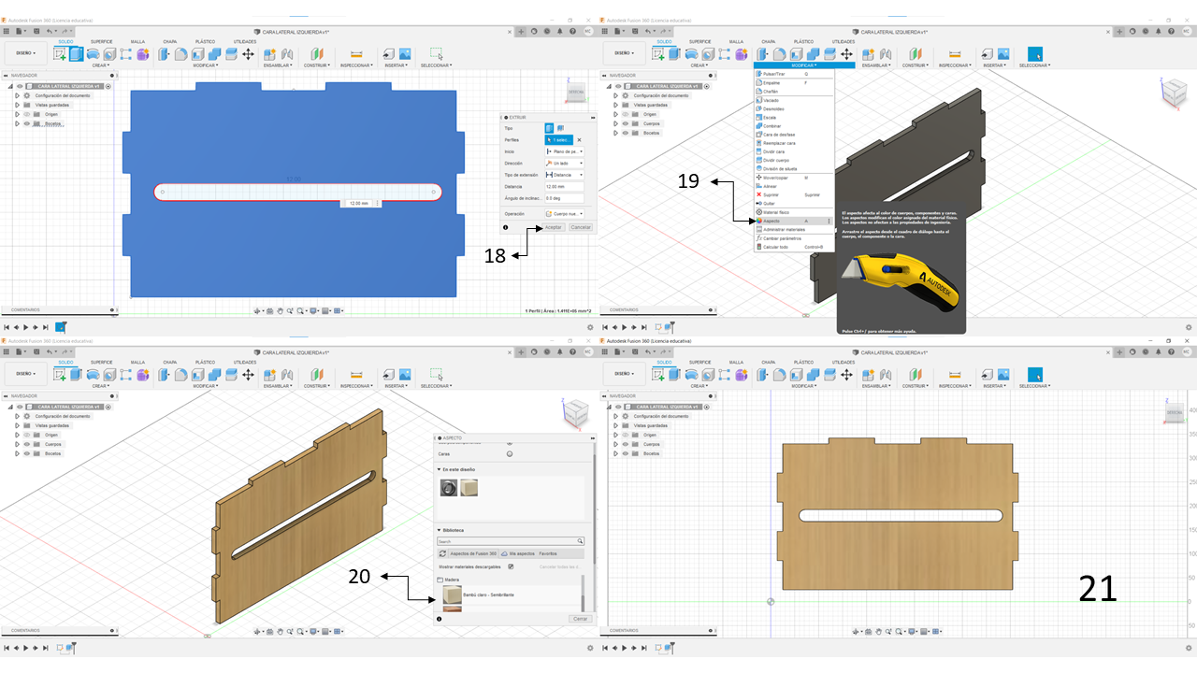Viewport: 1197px width, 673px height.
Task: Expand Configuración del documento in Modificar-menu window
Action: tap(615, 95)
